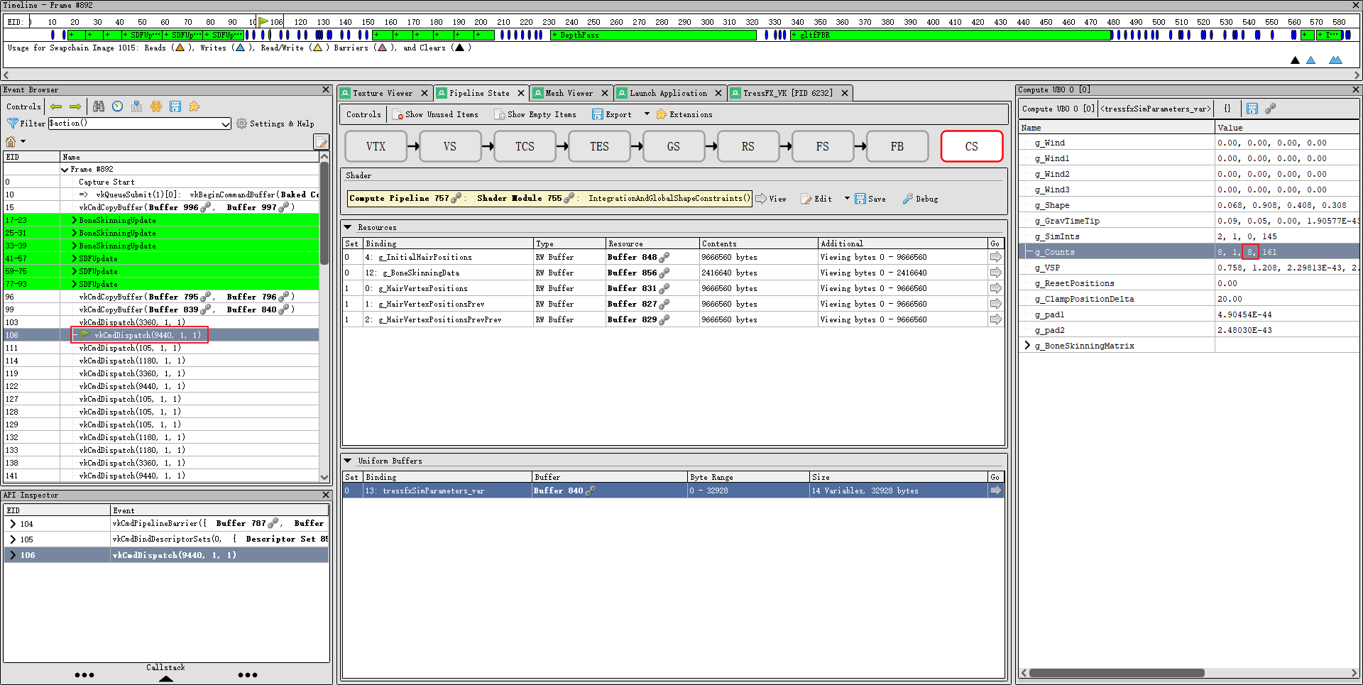The image size is (1363, 685).
Task: Click gltfPBR bar in timeline
Action: pos(951,35)
